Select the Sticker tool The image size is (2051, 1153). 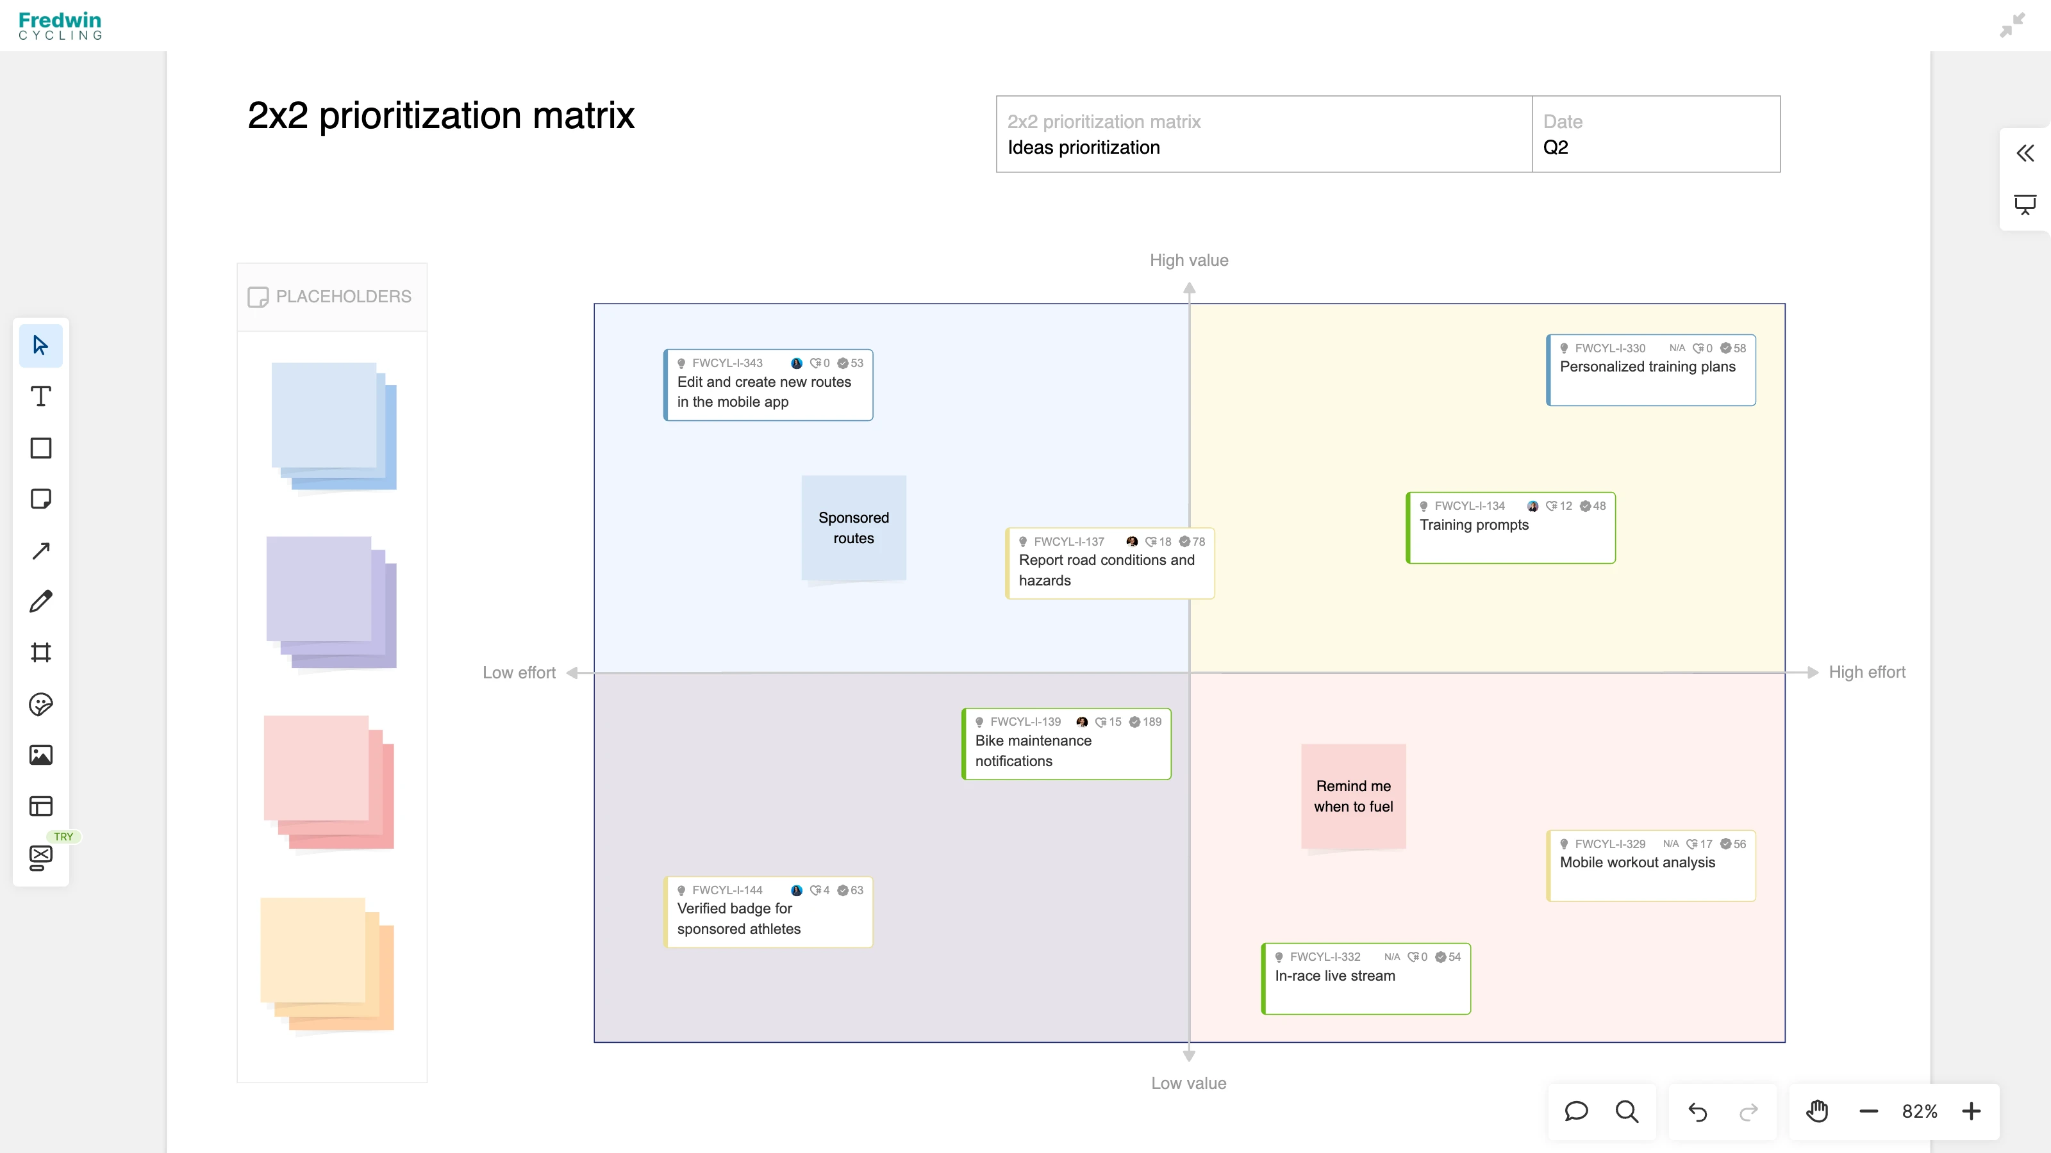[40, 705]
